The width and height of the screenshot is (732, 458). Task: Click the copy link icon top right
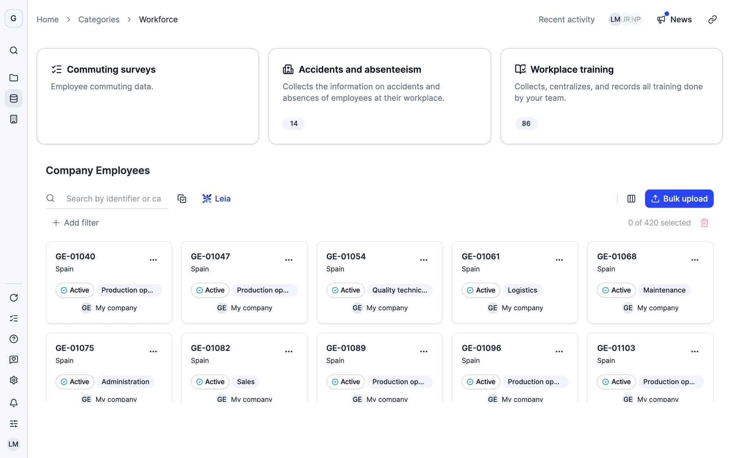click(712, 20)
